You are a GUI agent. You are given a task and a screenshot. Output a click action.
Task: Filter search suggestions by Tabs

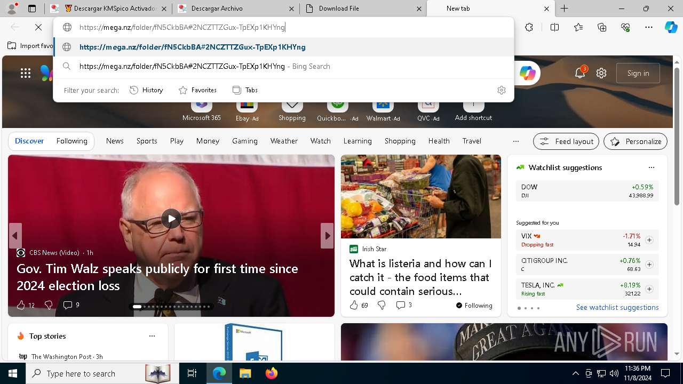coord(245,90)
